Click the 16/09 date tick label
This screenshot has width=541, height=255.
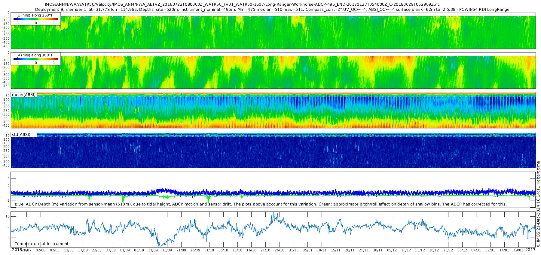[x=167, y=250]
